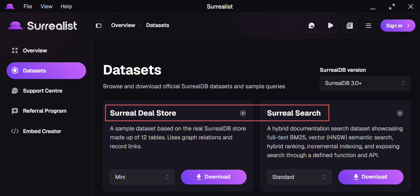
Task: Open the SurrealDB version dropdown
Action: (x=365, y=83)
